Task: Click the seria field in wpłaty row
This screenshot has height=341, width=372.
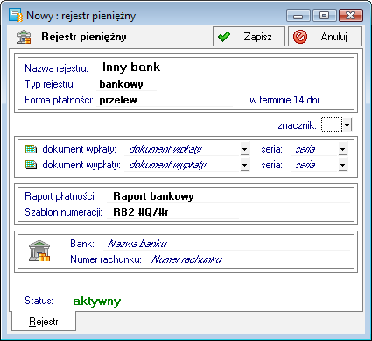Action: pos(314,149)
